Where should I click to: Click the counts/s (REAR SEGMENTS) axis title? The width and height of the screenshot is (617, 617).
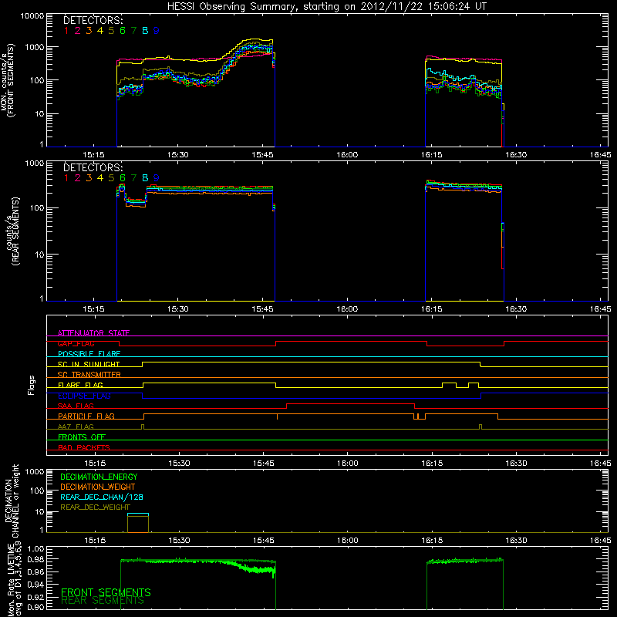[12, 231]
